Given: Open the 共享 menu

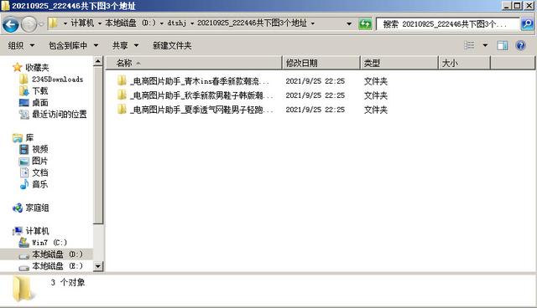Looking at the screenshot, I should [125, 45].
